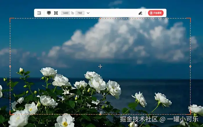Click the bottom-center selection handle
203x127 pixels.
coord(100,114)
